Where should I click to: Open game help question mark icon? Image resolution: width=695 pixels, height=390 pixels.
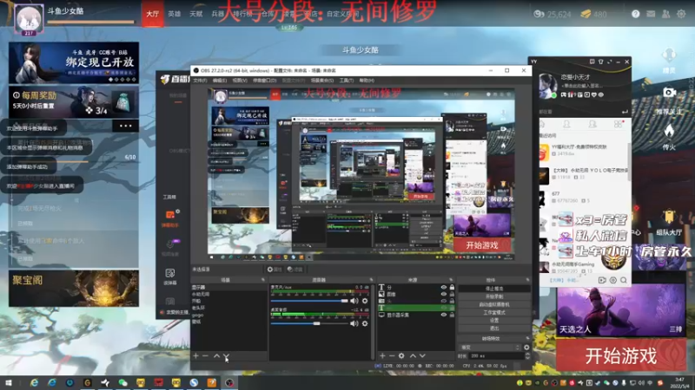[x=636, y=14]
